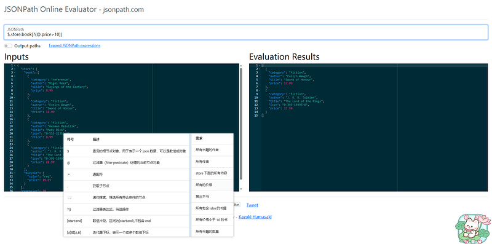Collapse the "bicycle" object fold arrow
Viewport: 492px width, 244px height.
click(x=15, y=173)
